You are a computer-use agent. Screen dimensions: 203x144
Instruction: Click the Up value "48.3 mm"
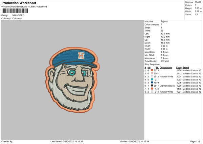(x=165, y=40)
